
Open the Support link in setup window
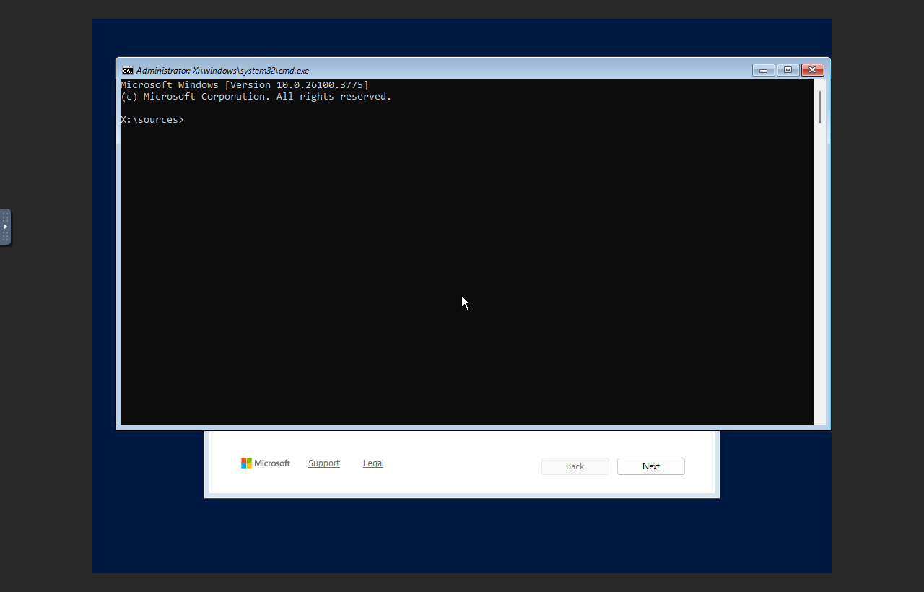click(324, 463)
